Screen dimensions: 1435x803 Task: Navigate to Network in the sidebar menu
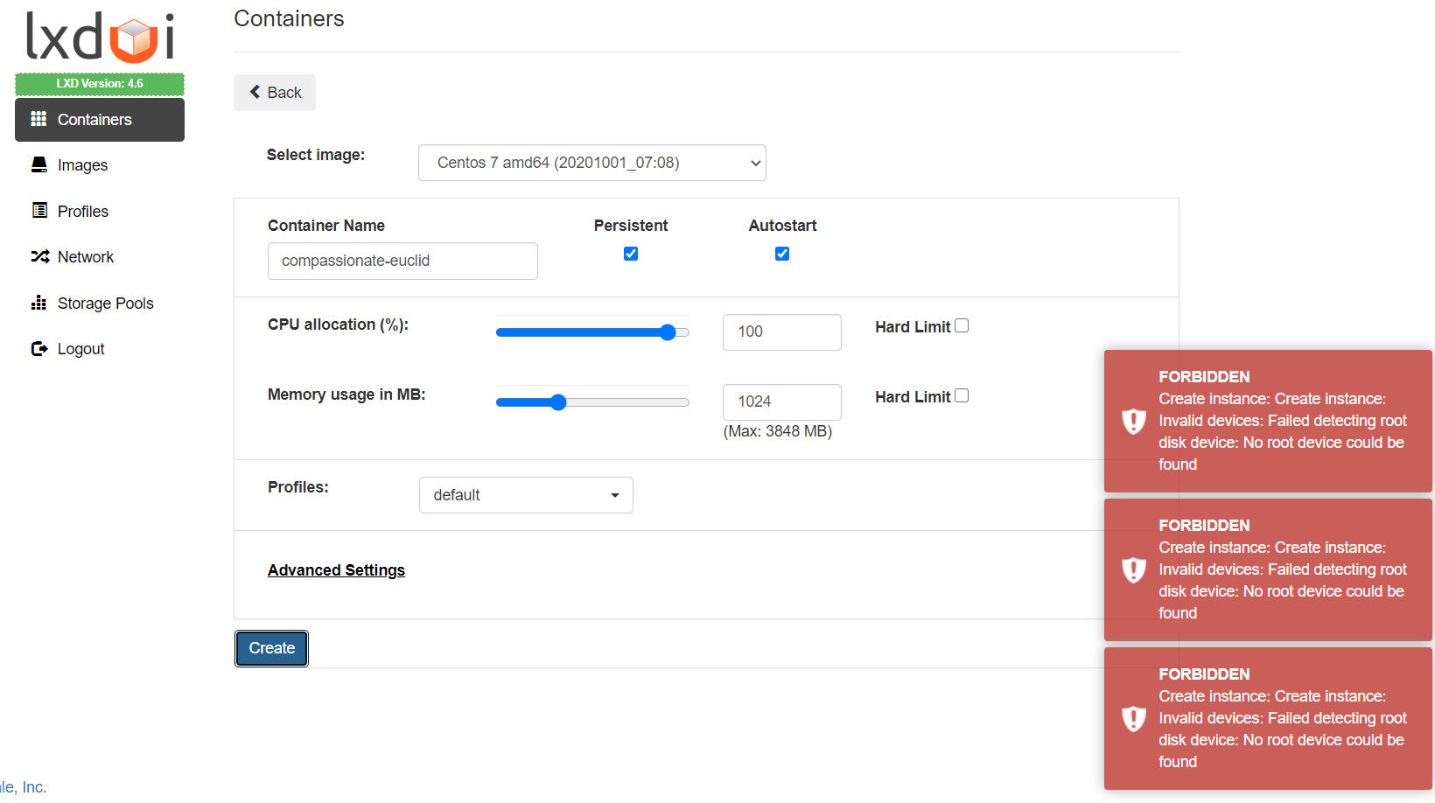click(100, 257)
